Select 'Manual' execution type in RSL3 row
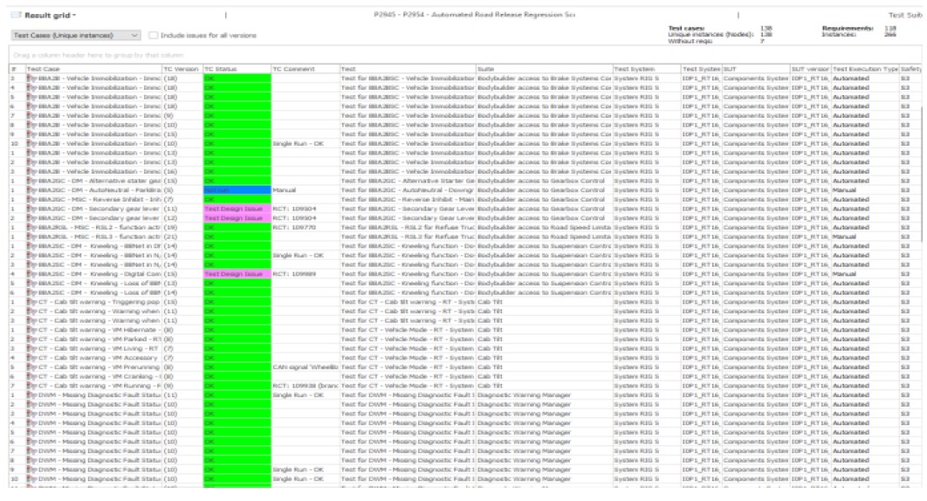Screen dimensions: 927x501 pos(865,237)
